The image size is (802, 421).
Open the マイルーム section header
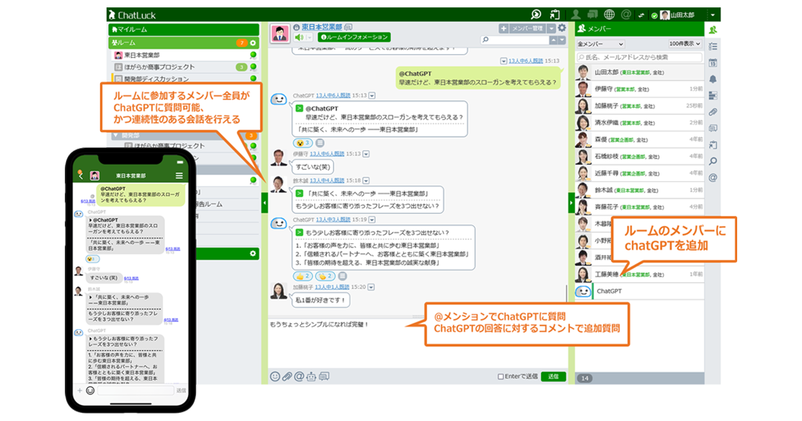(184, 29)
